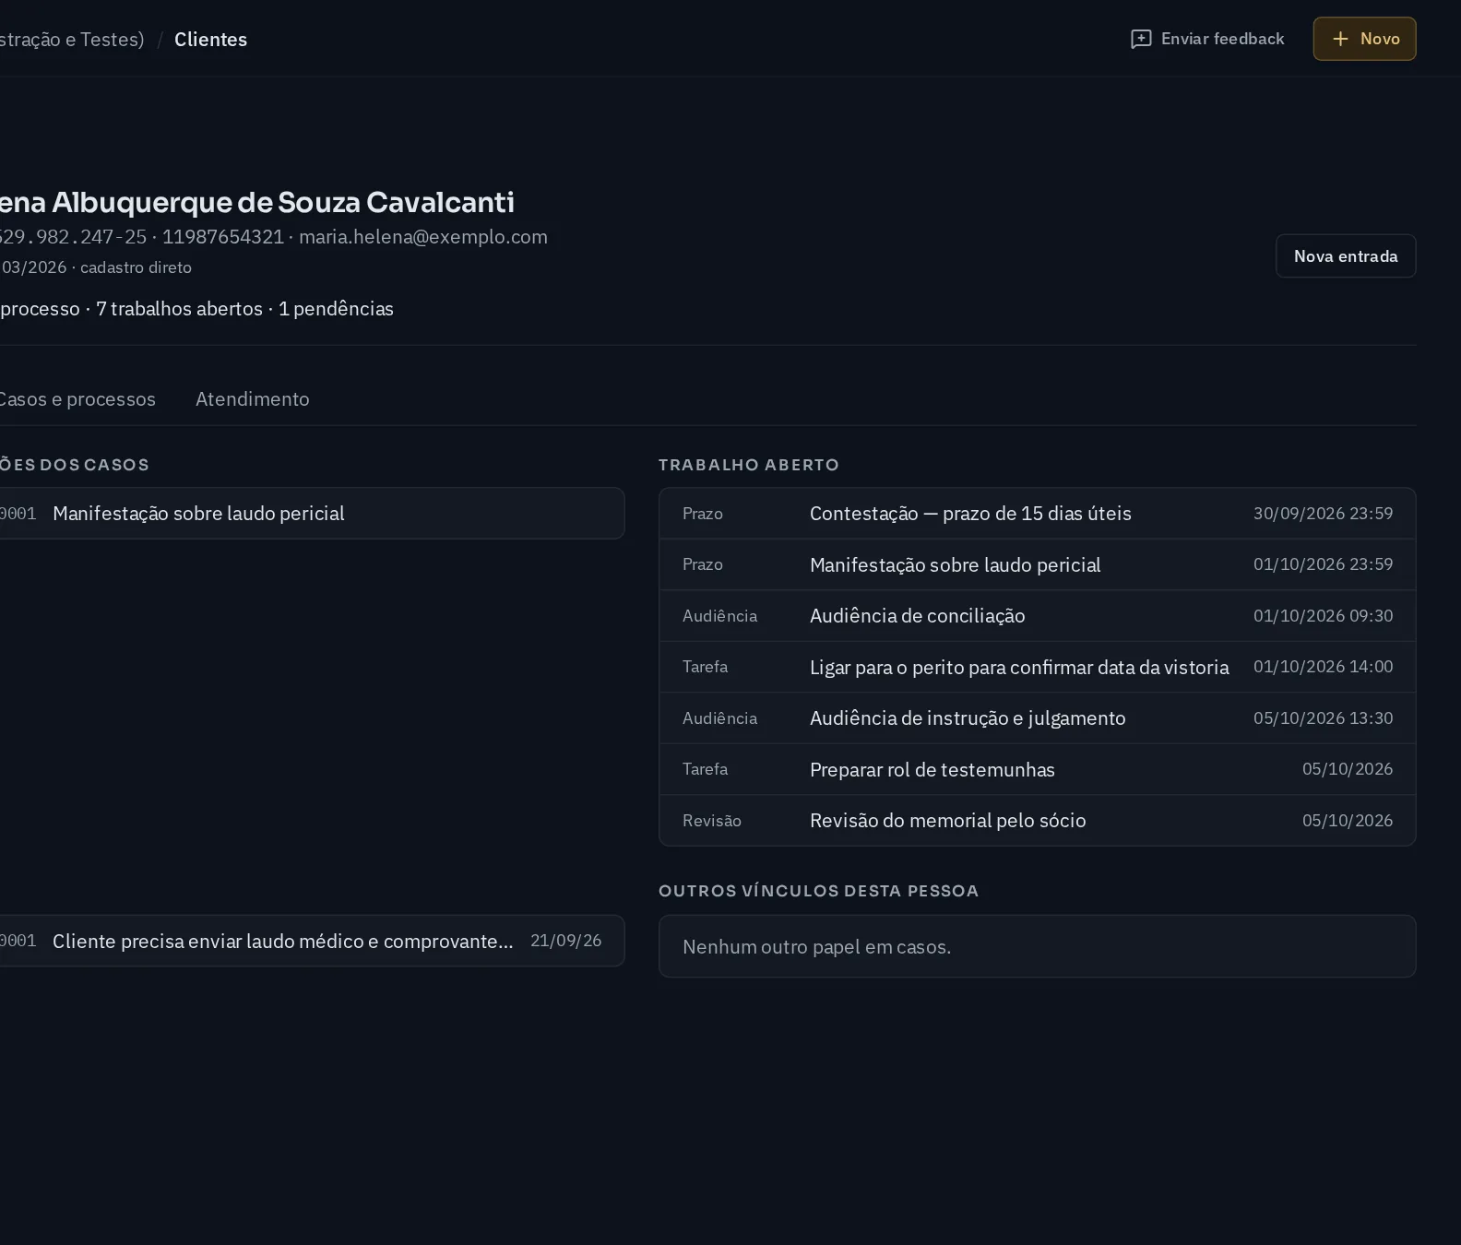Click the Trabalho Aberto section heading

coord(749,465)
